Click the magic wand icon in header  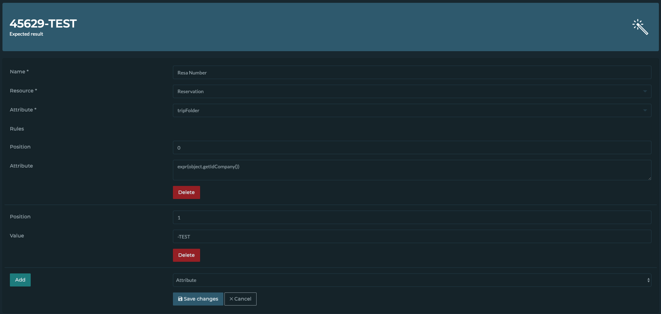point(640,27)
